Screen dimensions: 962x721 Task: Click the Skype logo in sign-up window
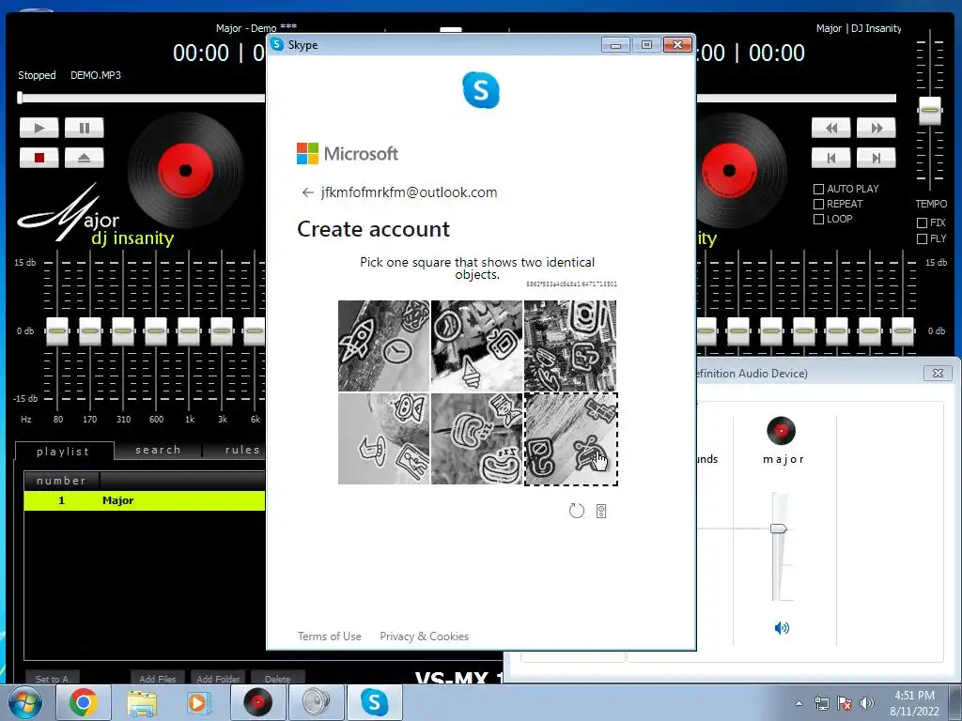click(481, 90)
